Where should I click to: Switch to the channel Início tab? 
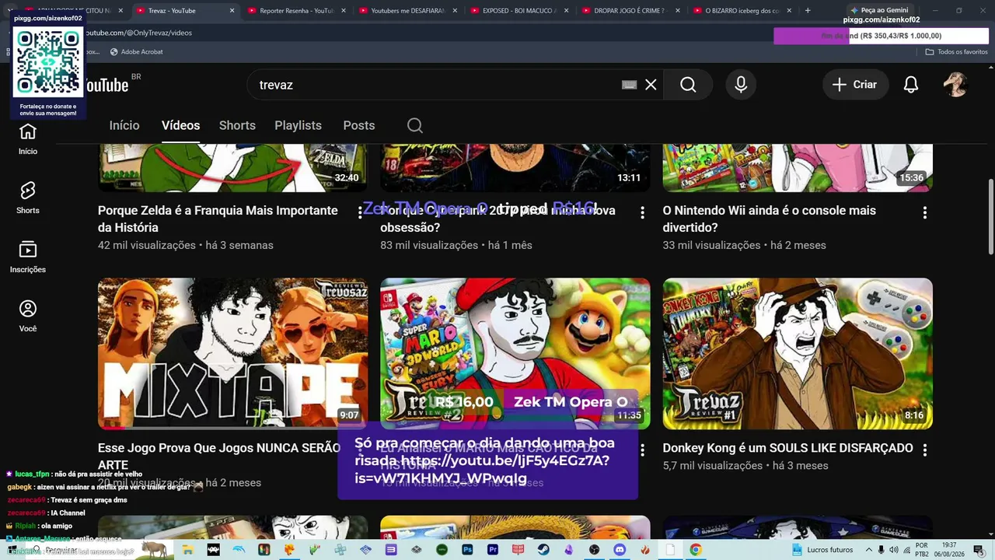124,125
